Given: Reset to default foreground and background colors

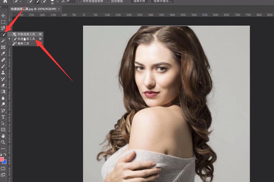Looking at the screenshot, I should click(1, 154).
